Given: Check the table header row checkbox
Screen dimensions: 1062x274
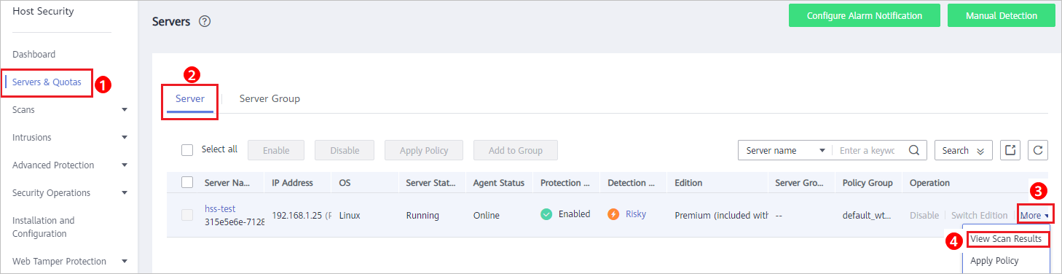Looking at the screenshot, I should 187,182.
